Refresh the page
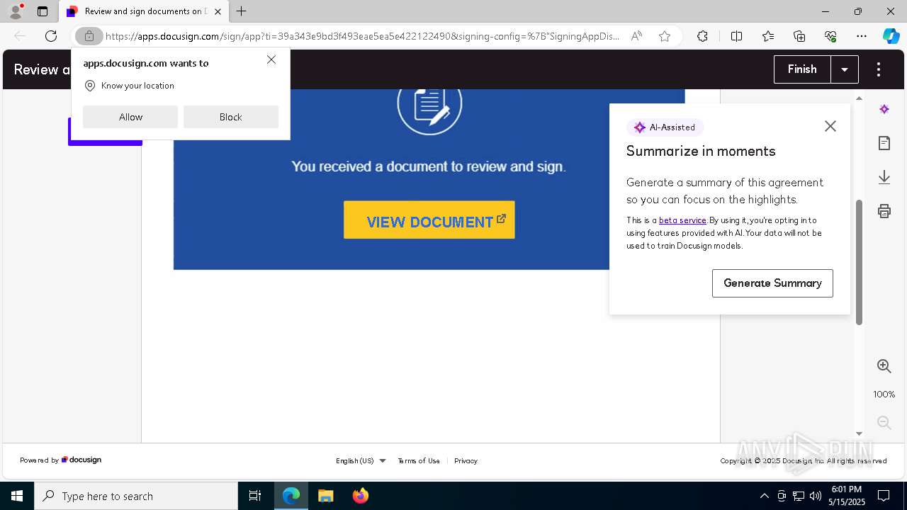Screen dimensions: 907x510 coord(51,36)
